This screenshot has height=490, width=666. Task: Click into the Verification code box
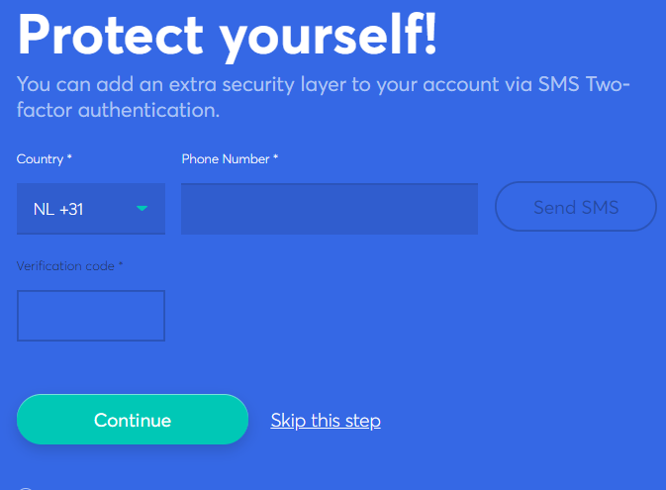click(x=91, y=316)
